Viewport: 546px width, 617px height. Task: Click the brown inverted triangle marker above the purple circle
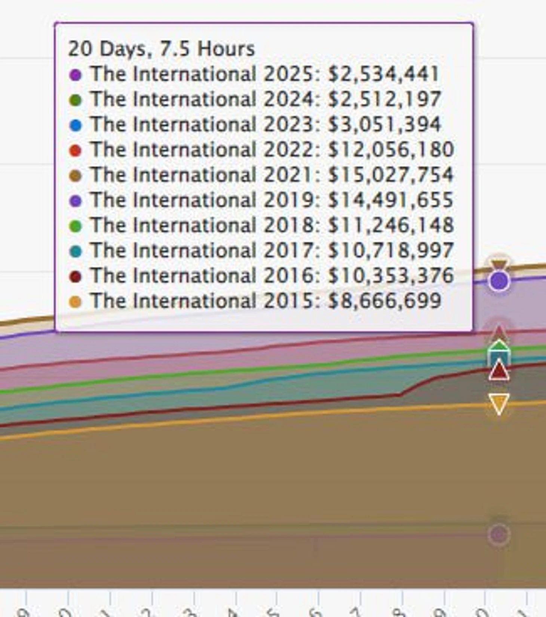coord(499,265)
